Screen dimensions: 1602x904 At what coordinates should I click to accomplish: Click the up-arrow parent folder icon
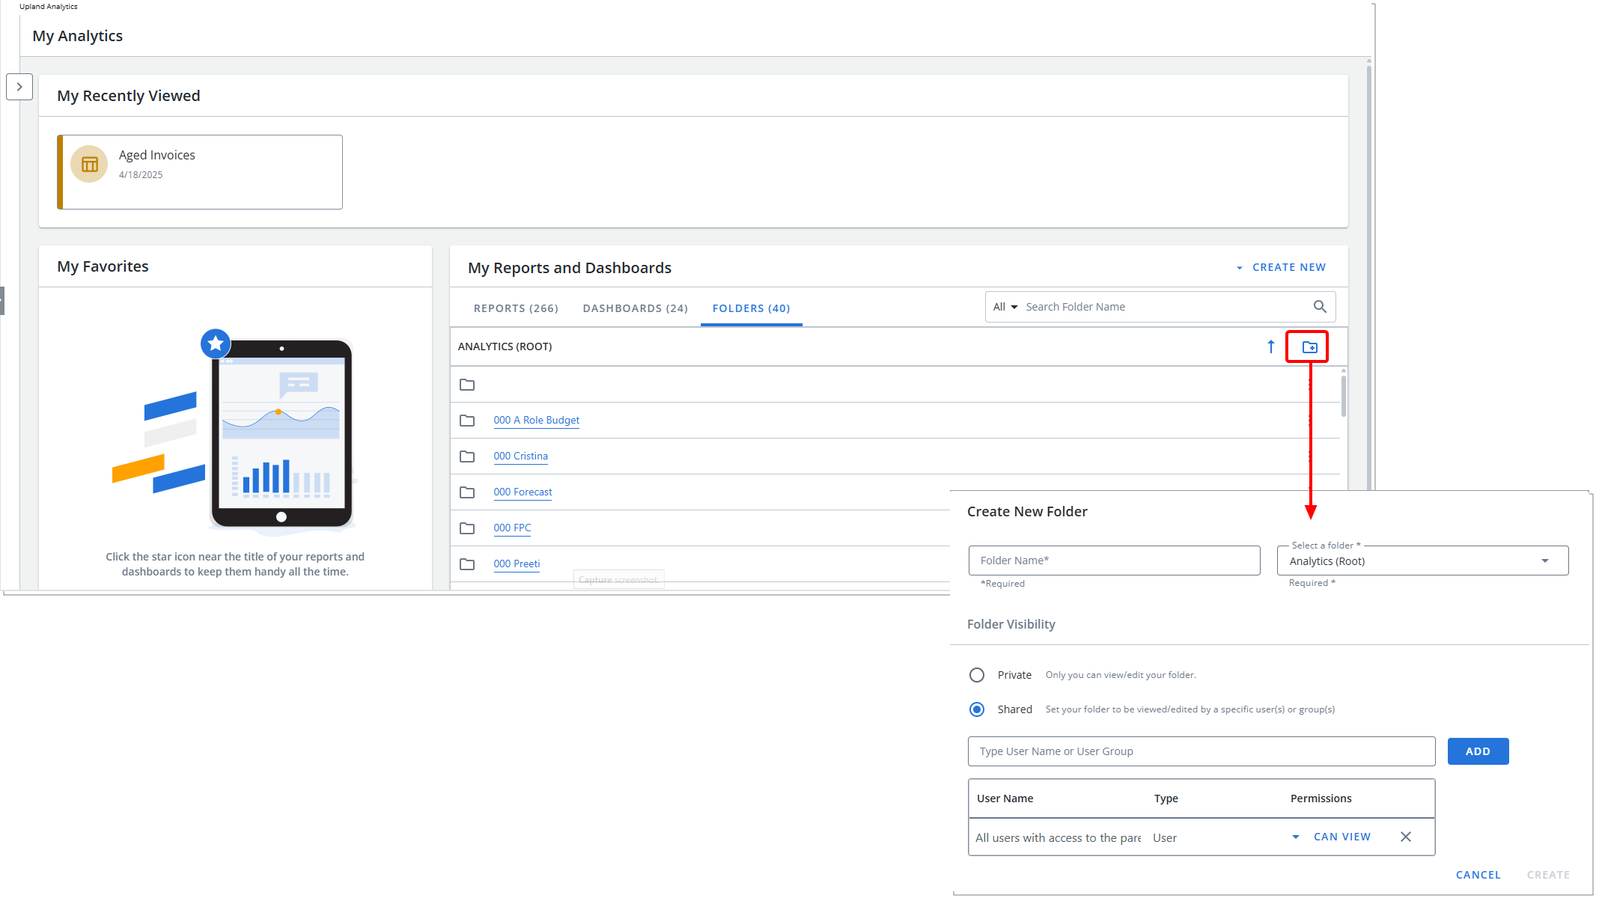[x=1270, y=346]
